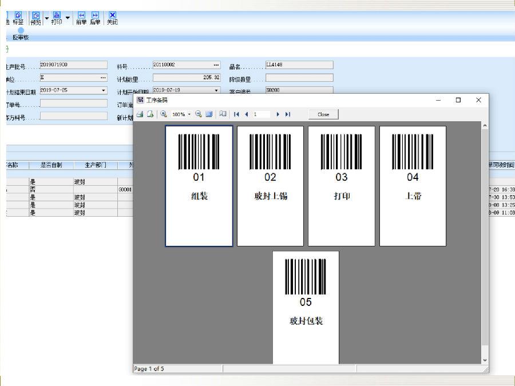Click the 品名 field showing LL4148
The image size is (515, 386).
pyautogui.click(x=299, y=65)
